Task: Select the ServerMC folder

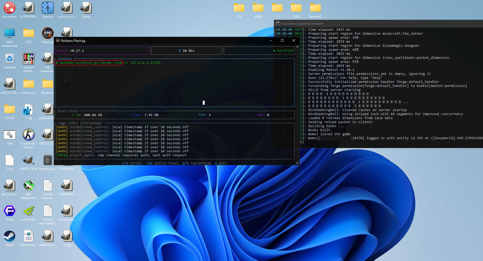Action: tap(315, 8)
